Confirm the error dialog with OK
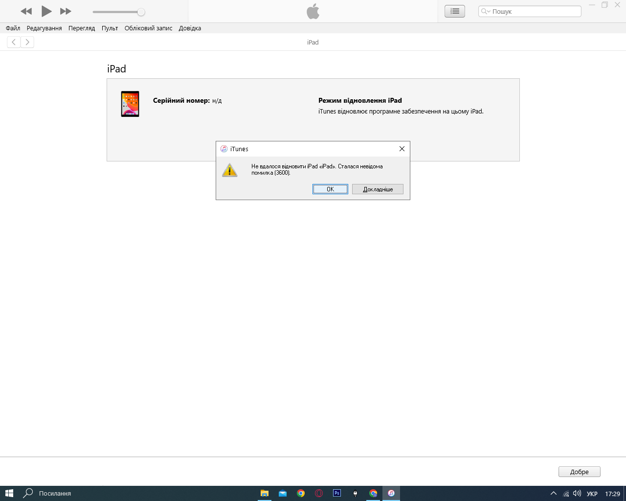The width and height of the screenshot is (626, 501). 330,189
